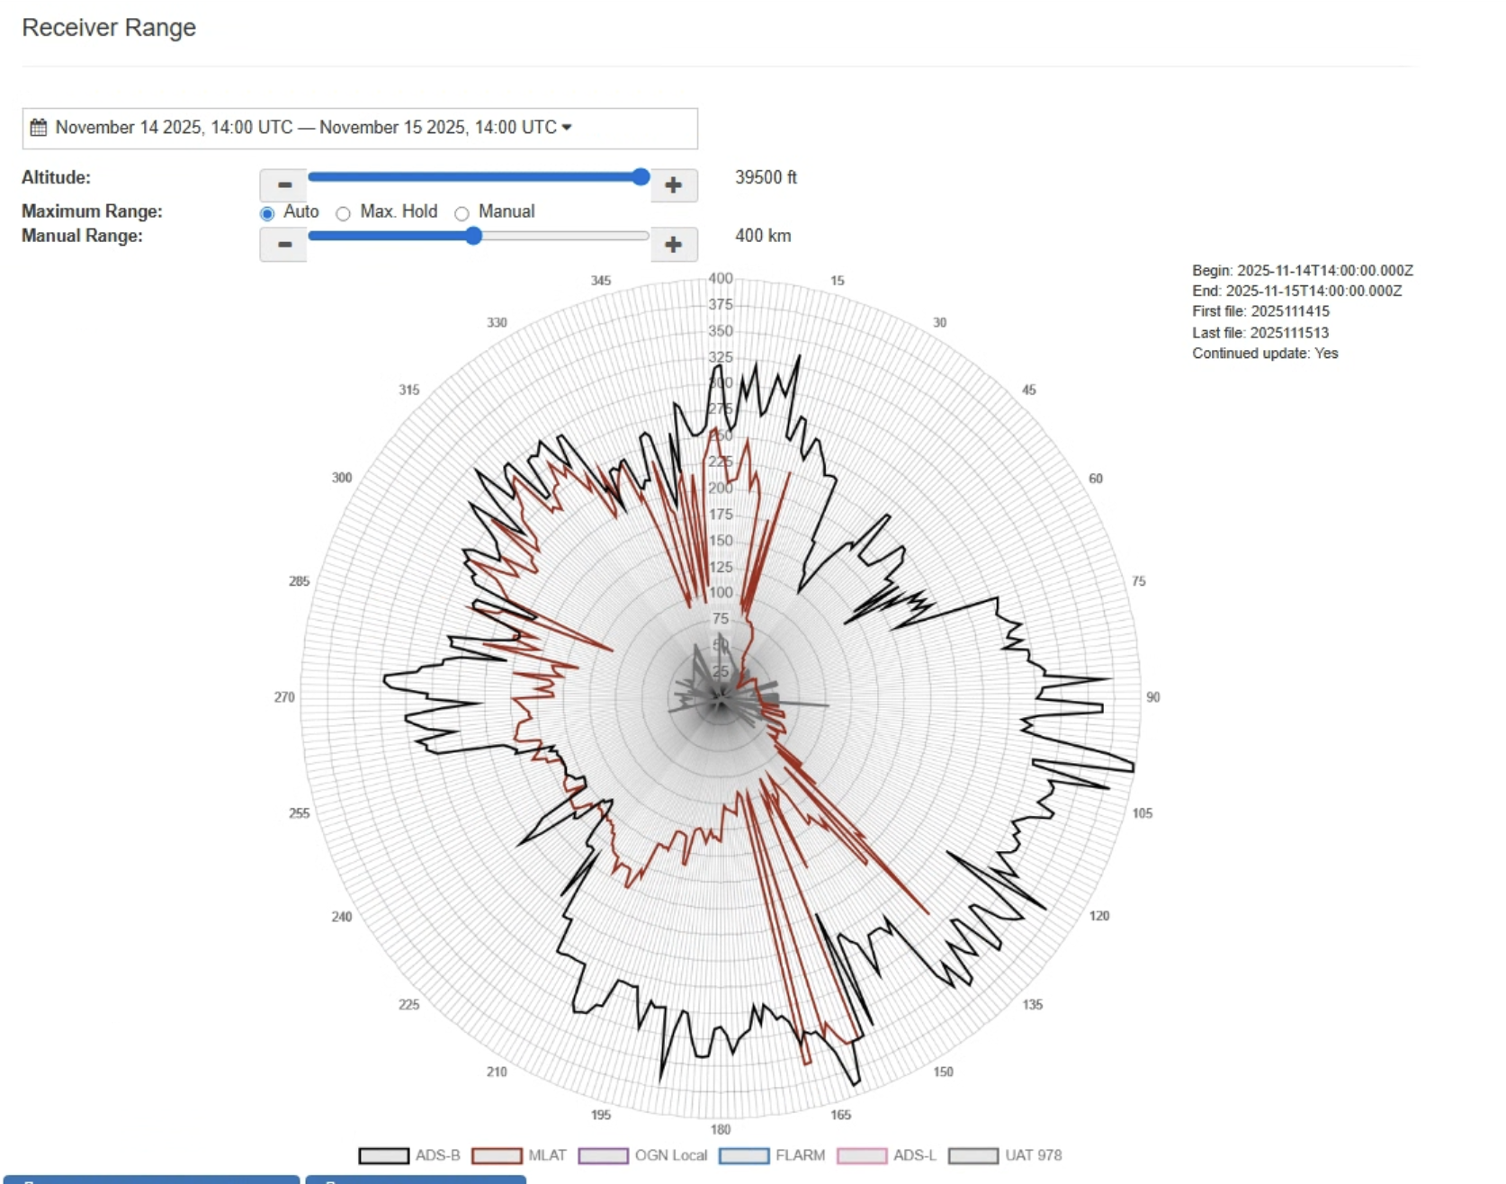
Task: Click the calendar icon in date field
Action: pyautogui.click(x=38, y=128)
